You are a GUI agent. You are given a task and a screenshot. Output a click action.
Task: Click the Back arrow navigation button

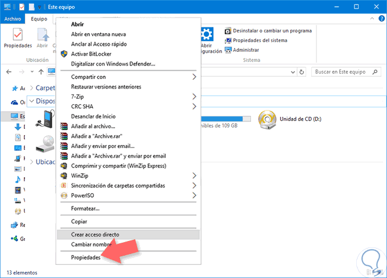[9, 72]
